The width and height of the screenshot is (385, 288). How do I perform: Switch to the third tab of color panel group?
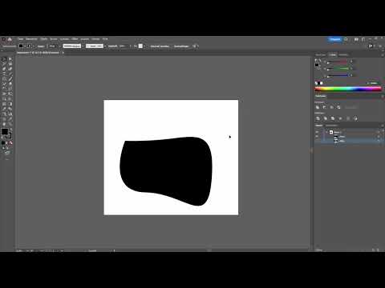pyautogui.click(x=343, y=55)
